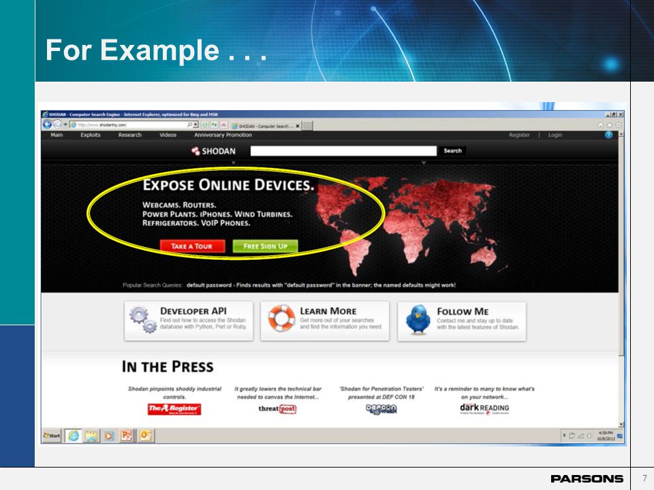Image resolution: width=654 pixels, height=490 pixels.
Task: Click the system tray clock
Action: [x=606, y=436]
